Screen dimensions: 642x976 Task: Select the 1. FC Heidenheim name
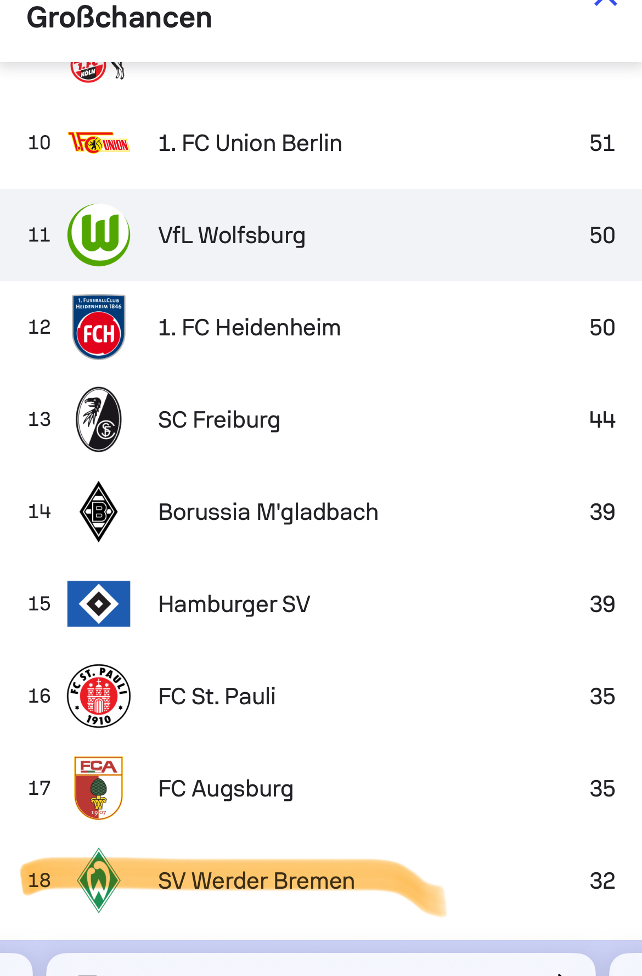tap(250, 328)
